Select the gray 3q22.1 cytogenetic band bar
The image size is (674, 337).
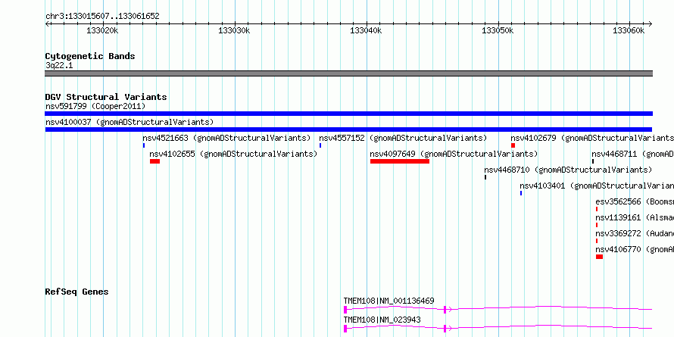tap(348, 73)
